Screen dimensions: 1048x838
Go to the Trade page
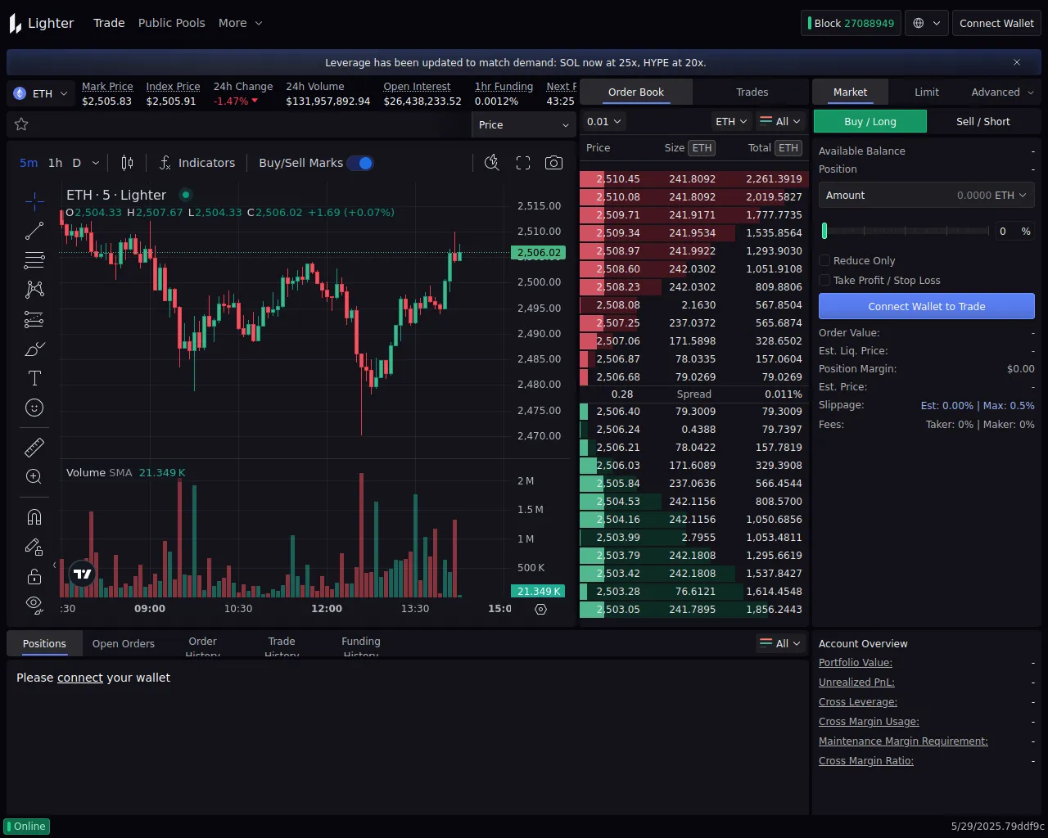[109, 23]
